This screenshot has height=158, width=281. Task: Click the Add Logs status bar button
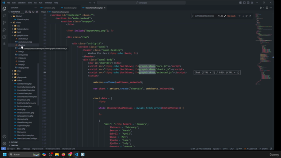tap(26, 149)
